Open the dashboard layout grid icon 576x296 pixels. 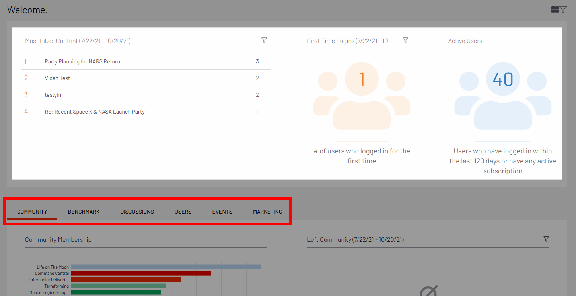tap(555, 10)
